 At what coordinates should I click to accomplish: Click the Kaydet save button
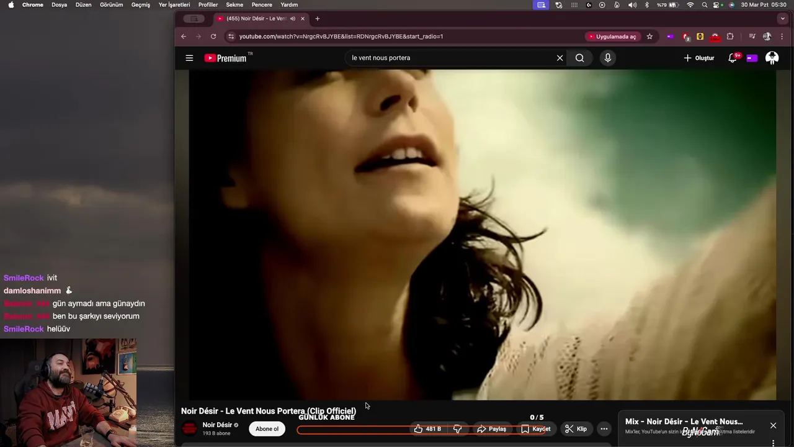[x=535, y=429]
